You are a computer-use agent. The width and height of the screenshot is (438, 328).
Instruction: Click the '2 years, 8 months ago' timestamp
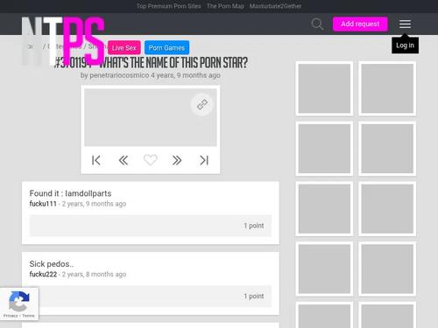94,275
